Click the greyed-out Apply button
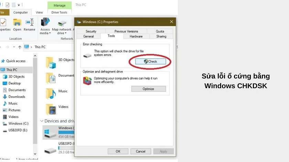Viewport: 289px width, 162px height. coord(163,151)
